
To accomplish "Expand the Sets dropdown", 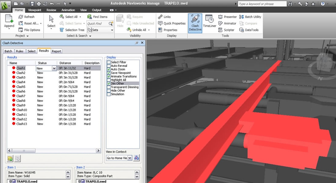I will click(112, 30).
